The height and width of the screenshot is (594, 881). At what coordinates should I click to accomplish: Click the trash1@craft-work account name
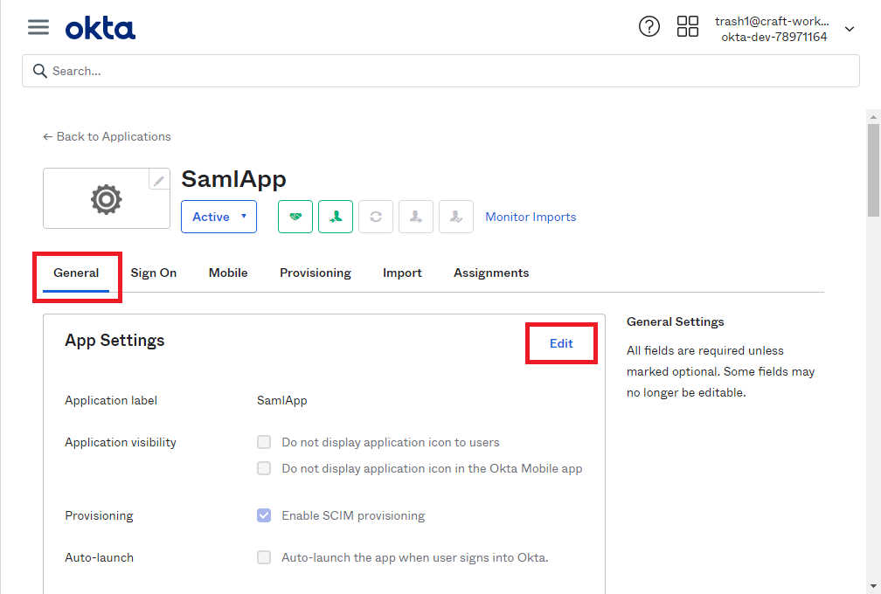[772, 21]
